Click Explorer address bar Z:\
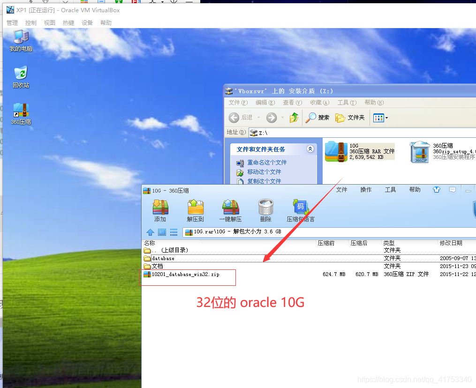 tap(362, 133)
